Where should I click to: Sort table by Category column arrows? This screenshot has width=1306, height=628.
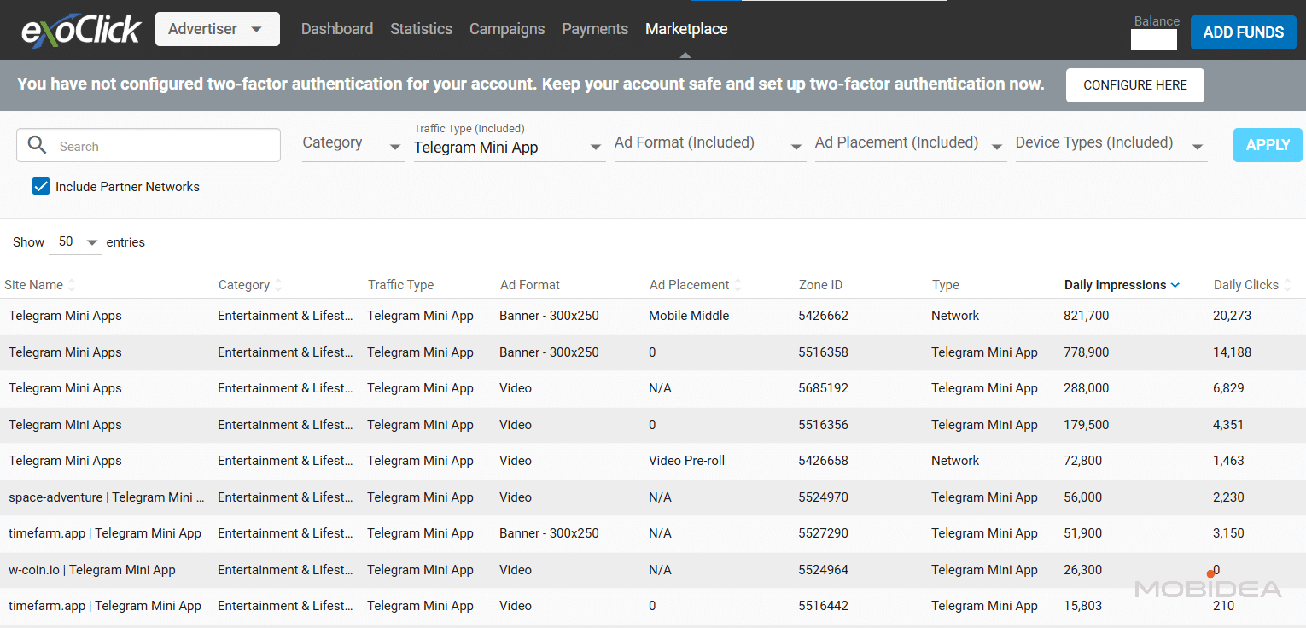[x=278, y=285]
